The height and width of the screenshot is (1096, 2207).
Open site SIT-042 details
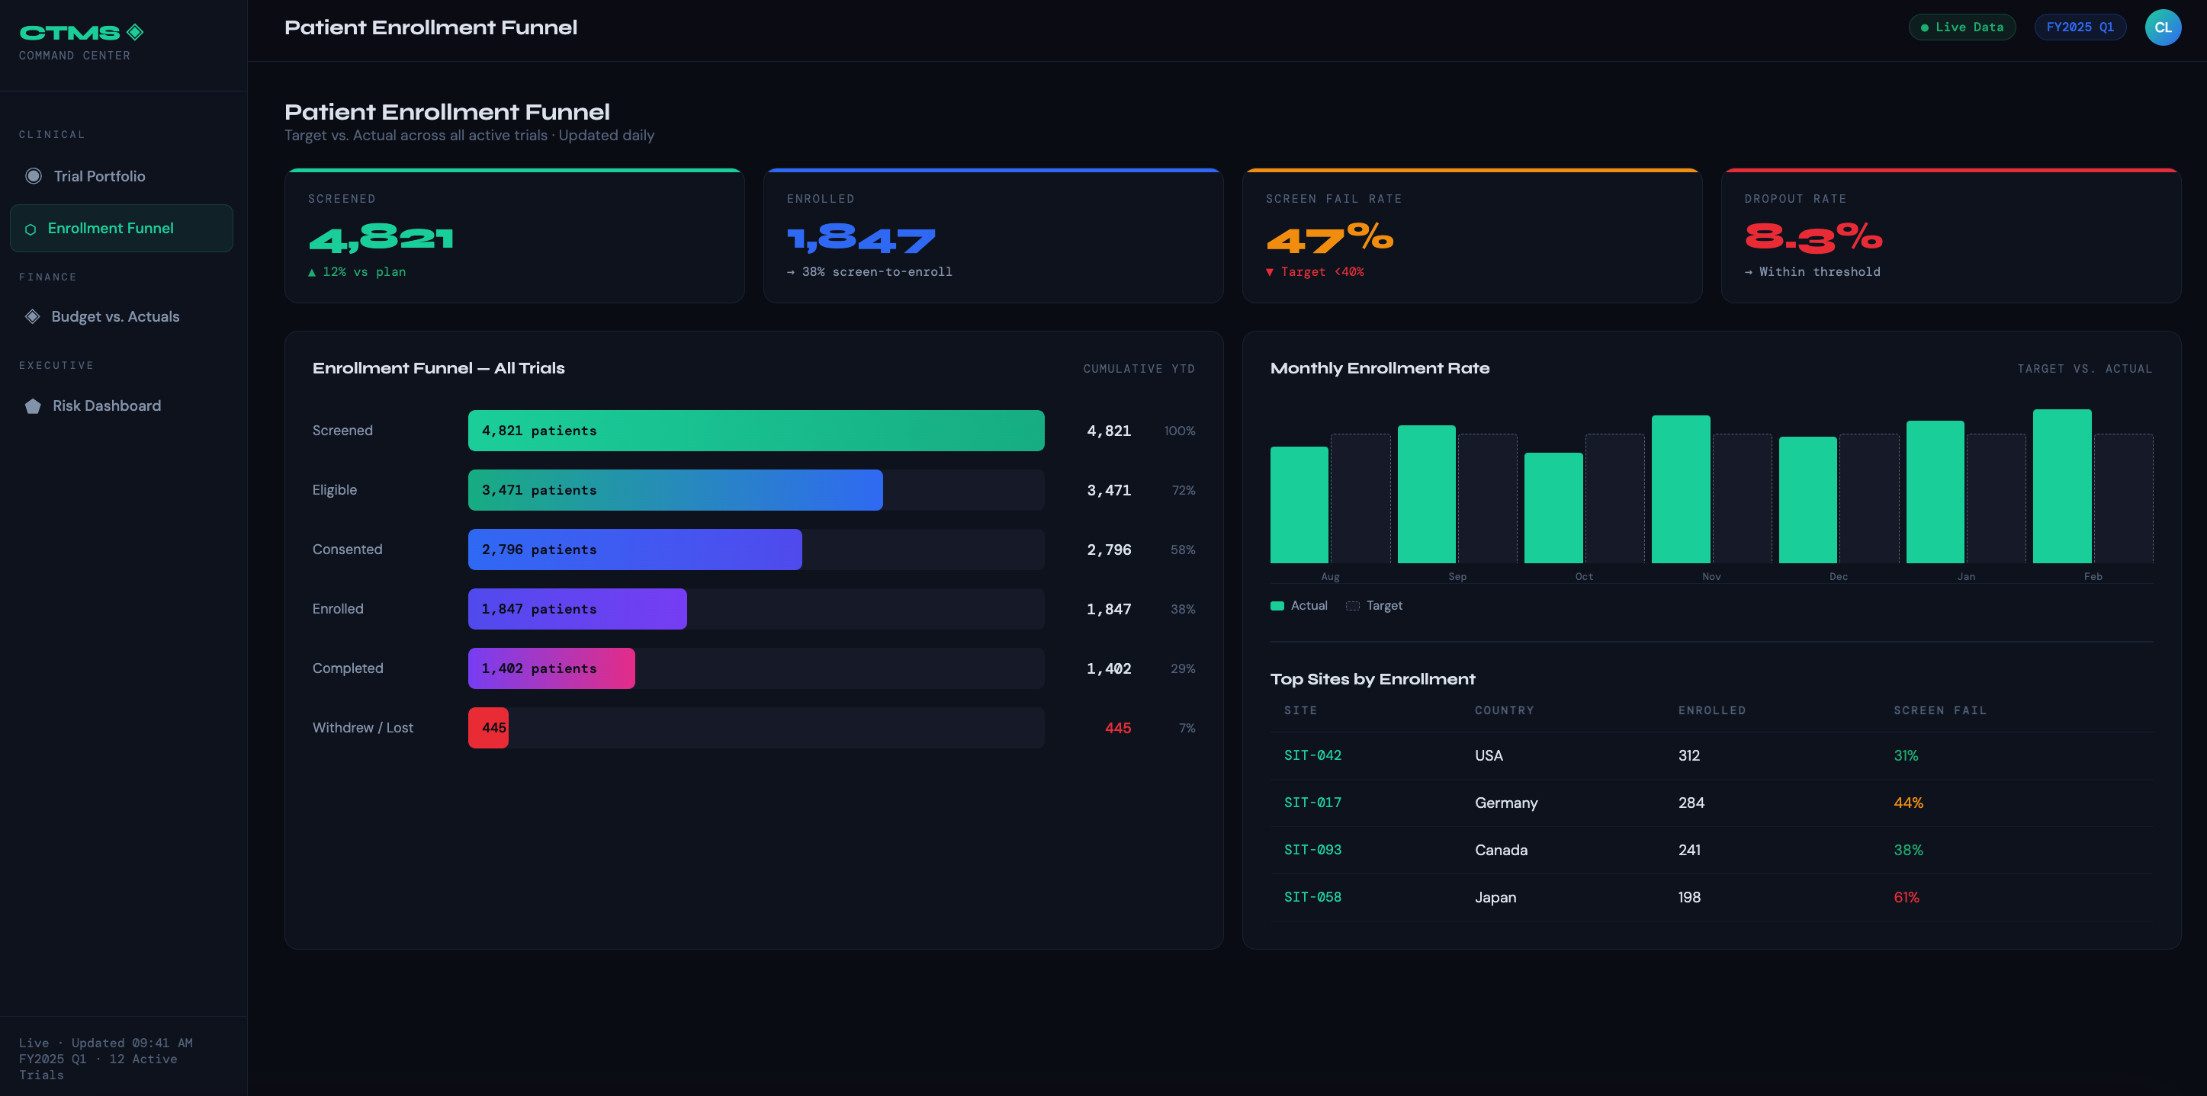pos(1312,755)
